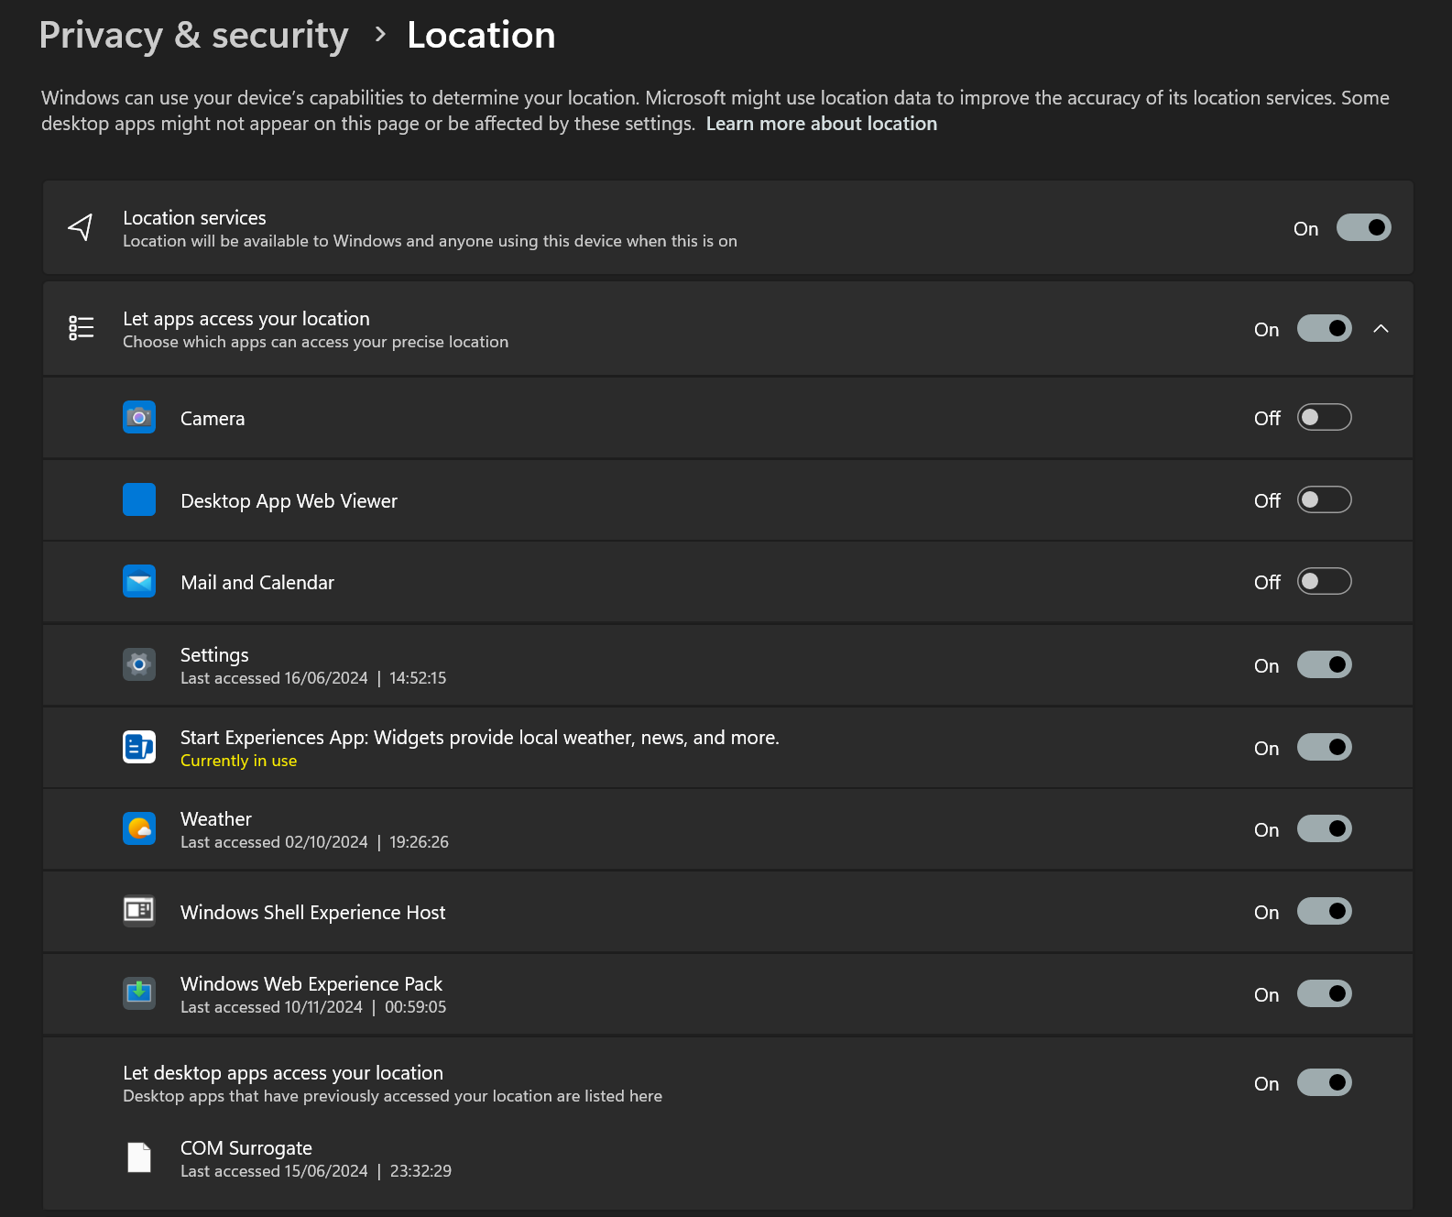
Task: Toggle off Windows Shell Experience Host location
Action: pos(1324,912)
